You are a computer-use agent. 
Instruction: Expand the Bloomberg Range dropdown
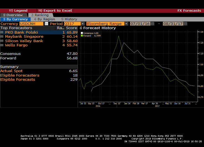point(126,24)
